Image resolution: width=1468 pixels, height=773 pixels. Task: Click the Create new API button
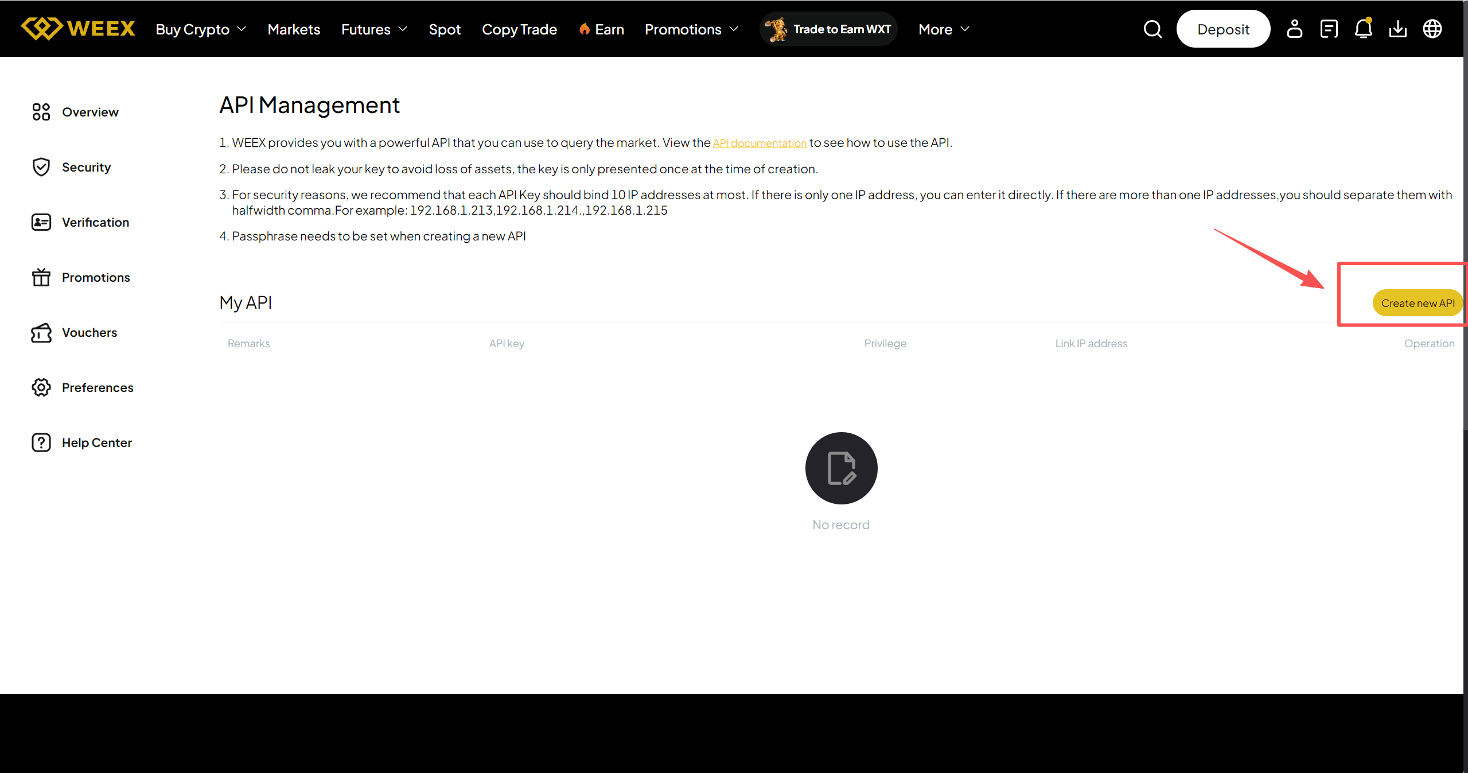1417,303
